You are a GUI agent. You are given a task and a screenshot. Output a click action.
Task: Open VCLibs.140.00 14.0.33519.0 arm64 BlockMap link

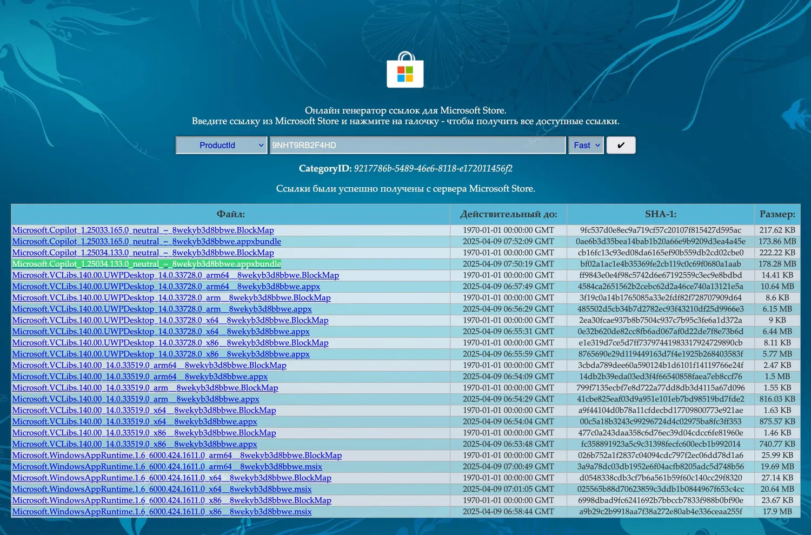[149, 366]
